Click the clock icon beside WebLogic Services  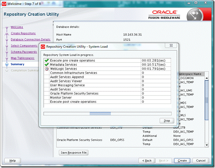pos(47,69)
